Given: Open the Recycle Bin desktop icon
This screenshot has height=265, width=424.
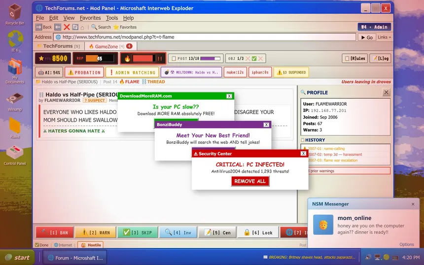Looking at the screenshot, I should [15, 14].
